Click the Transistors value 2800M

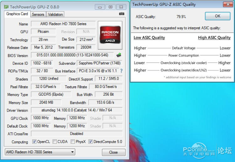tap(86, 47)
